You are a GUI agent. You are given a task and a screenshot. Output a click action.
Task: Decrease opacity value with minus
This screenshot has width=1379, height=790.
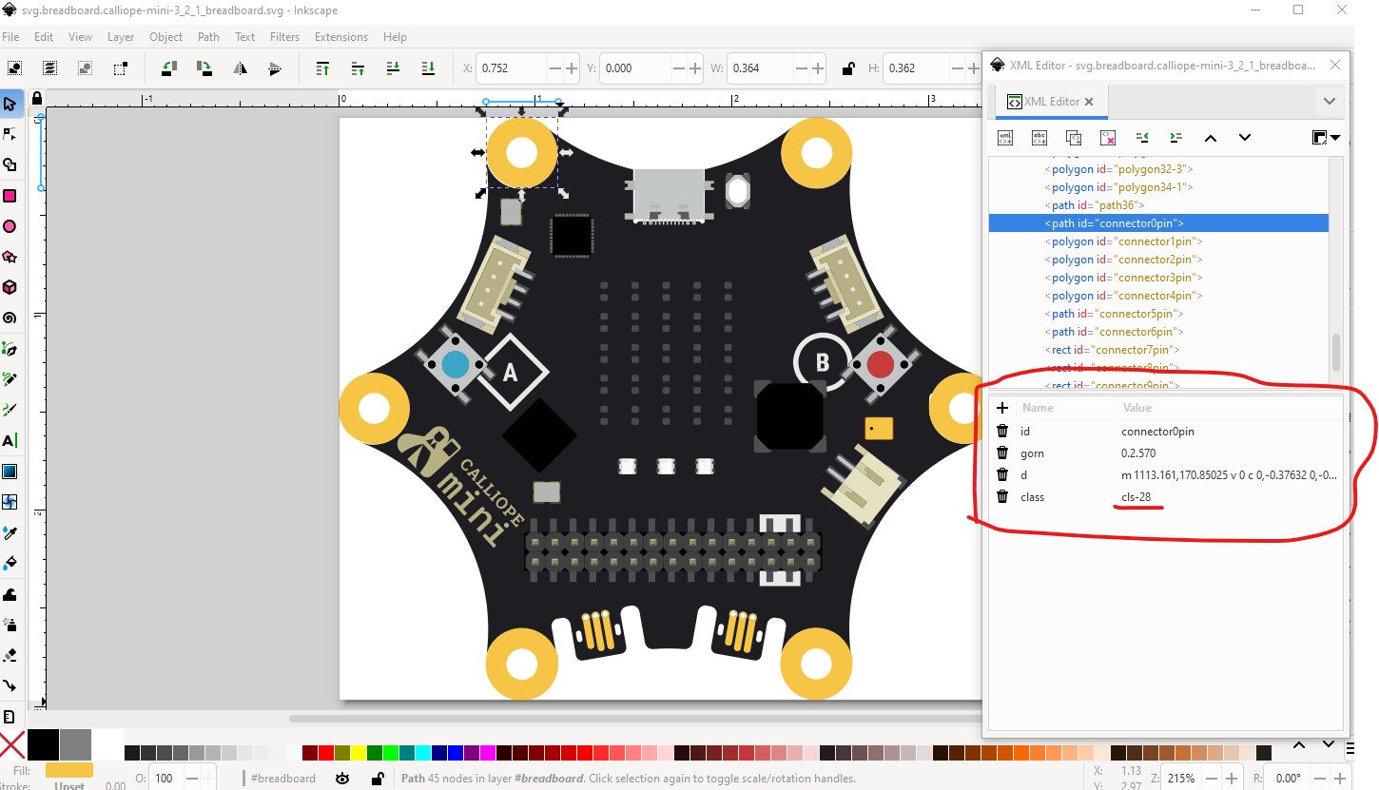coord(191,779)
